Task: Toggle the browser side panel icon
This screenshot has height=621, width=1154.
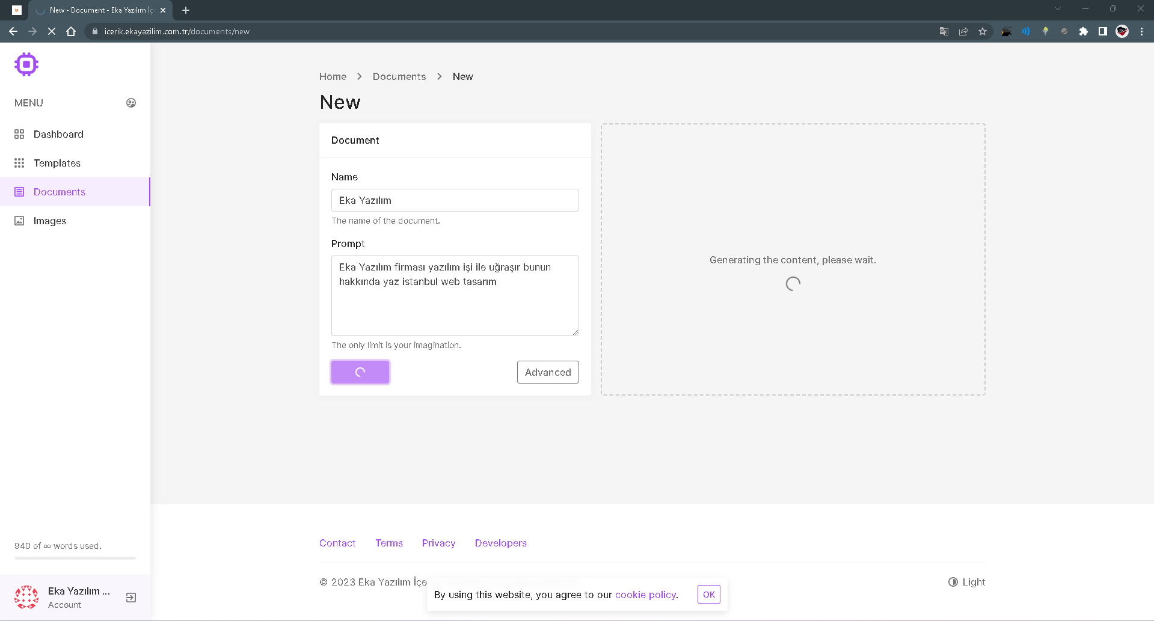Action: coord(1103,31)
